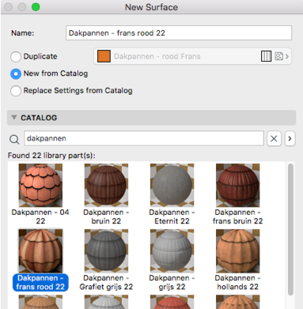This screenshot has width=303, height=309.
Task: Select Dakpannen - frans bruin 22 thumbnail
Action: tap(237, 185)
